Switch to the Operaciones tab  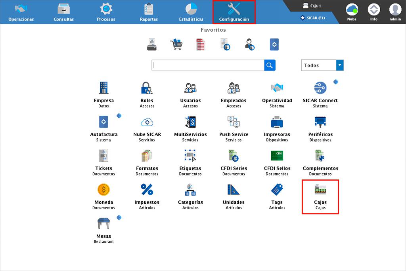point(21,12)
